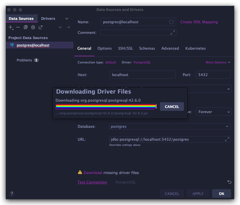Focus the Comment input field
The image size is (240, 205).
(x=138, y=32)
